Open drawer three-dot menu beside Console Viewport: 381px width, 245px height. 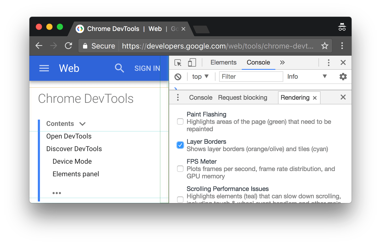(x=178, y=98)
